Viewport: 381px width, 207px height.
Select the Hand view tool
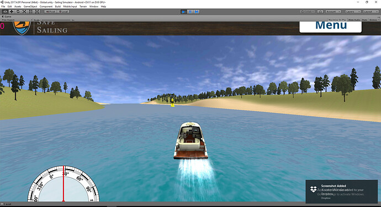pos(5,12)
